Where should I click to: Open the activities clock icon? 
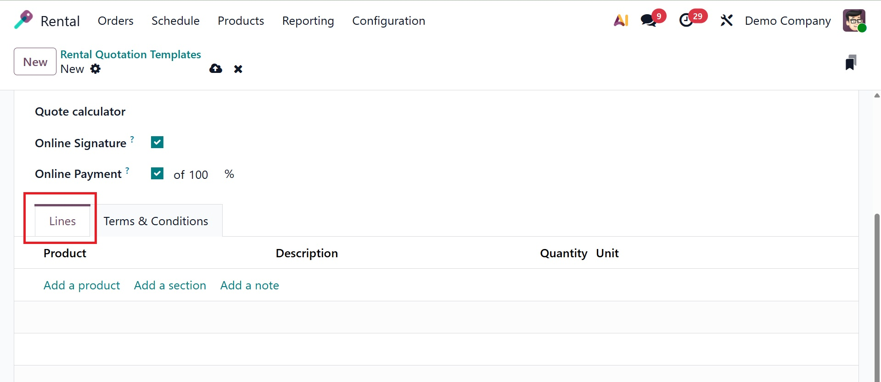tap(686, 21)
